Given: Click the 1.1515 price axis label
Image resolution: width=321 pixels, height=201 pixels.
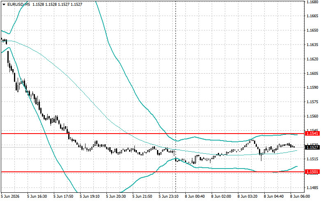Looking at the screenshot, I should 312,159.
